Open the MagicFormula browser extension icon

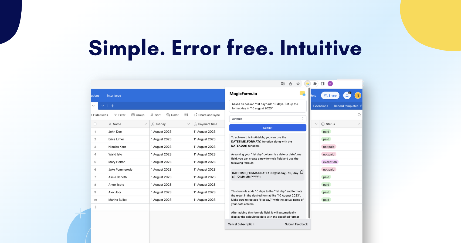point(307,84)
